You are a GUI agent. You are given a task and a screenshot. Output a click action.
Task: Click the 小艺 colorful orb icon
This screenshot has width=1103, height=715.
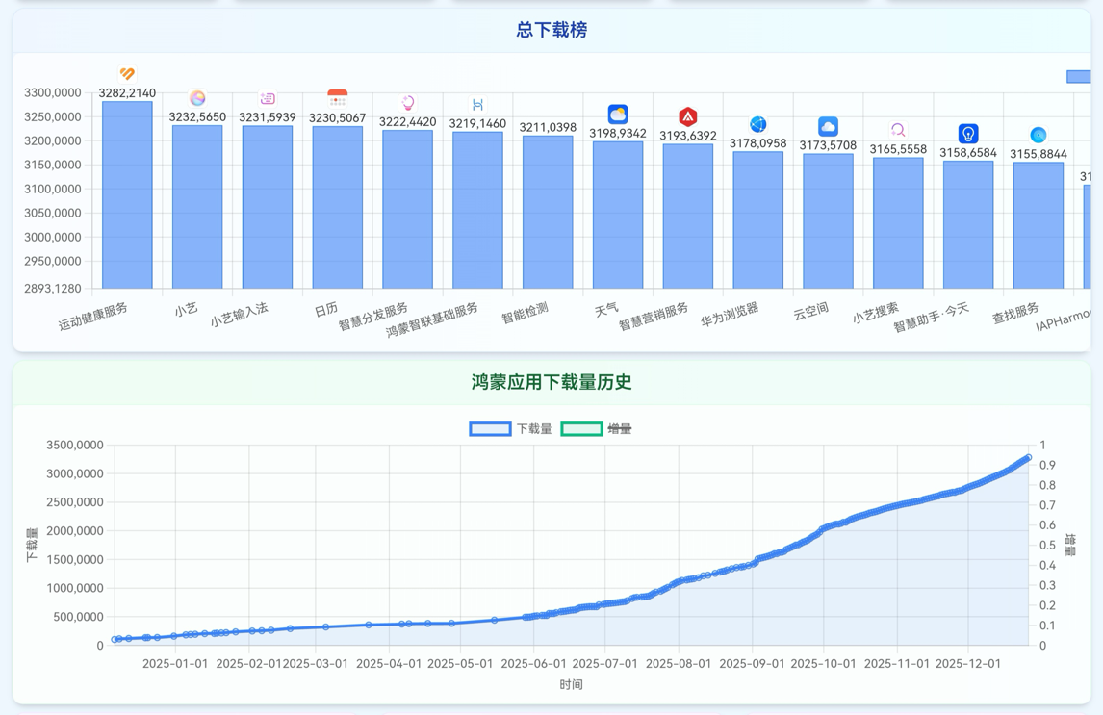click(197, 98)
